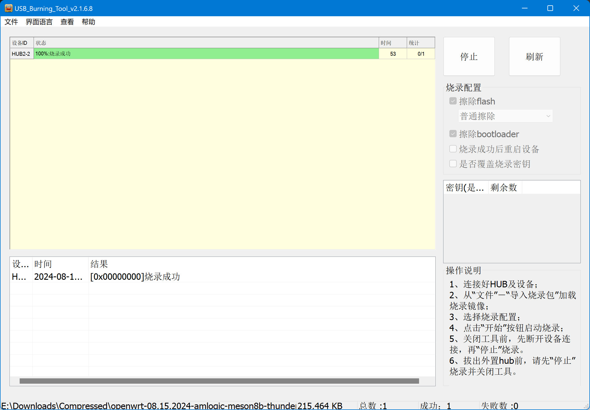The image size is (590, 410).
Task: Click the 统计 column header
Action: (x=420, y=43)
